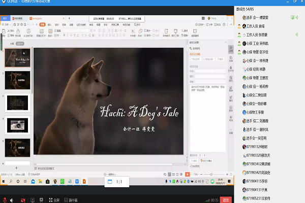
Task: Click the slide sorter view icon in status bar
Action: (x=173, y=175)
